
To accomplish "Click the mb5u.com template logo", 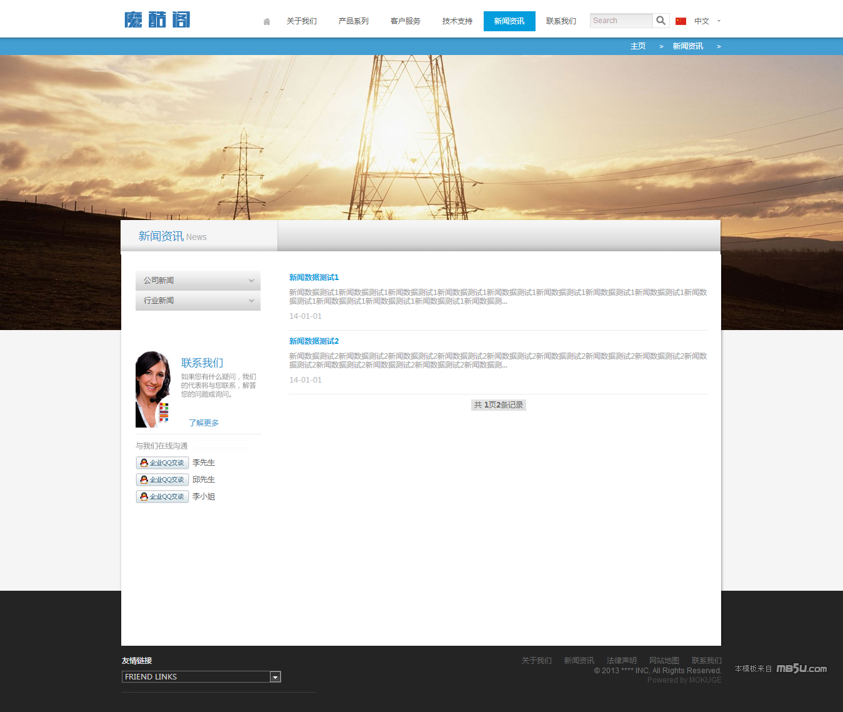I will coord(801,669).
